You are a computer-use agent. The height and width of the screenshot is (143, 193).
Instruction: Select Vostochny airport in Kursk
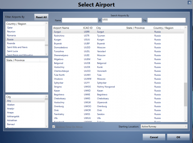(118, 67)
